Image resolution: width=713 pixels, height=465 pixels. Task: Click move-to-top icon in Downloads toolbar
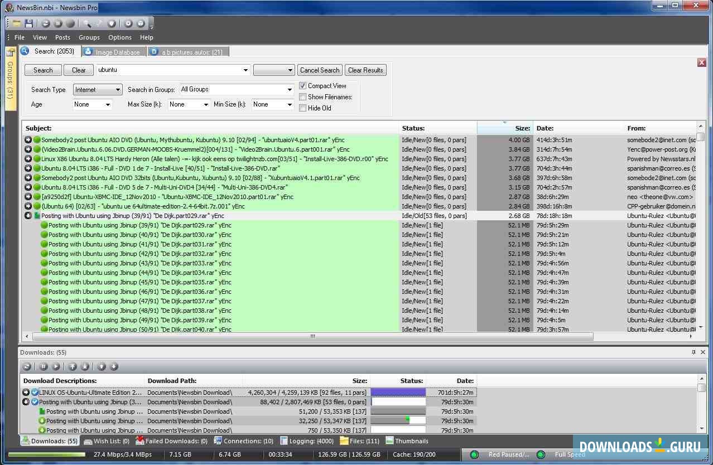(x=73, y=366)
